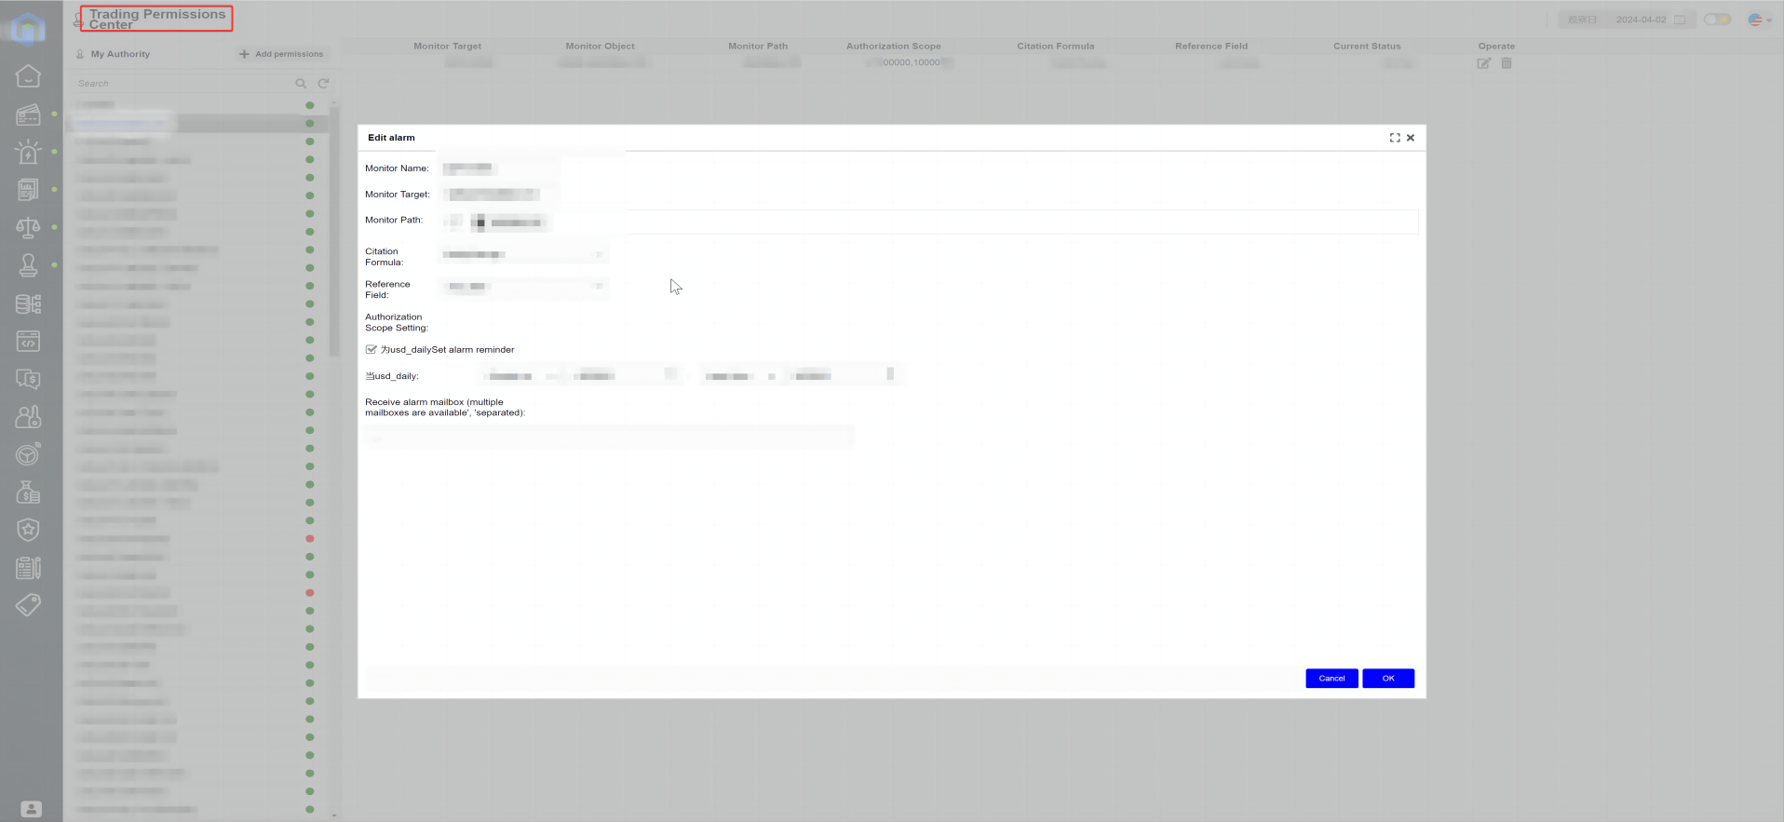This screenshot has height=822, width=1784.
Task: Open the clipboard with pencil icon
Action: click(29, 568)
